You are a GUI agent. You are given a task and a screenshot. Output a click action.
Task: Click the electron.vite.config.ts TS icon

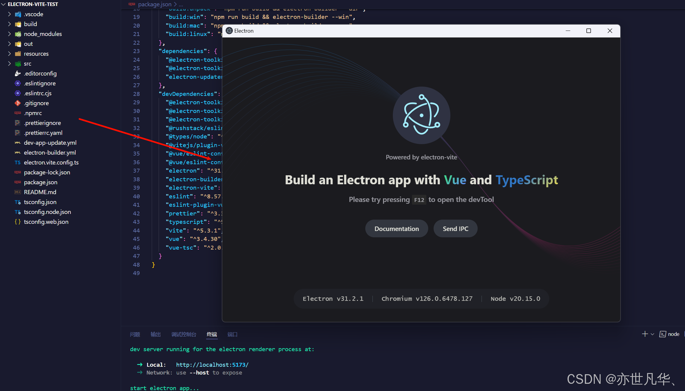(18, 162)
